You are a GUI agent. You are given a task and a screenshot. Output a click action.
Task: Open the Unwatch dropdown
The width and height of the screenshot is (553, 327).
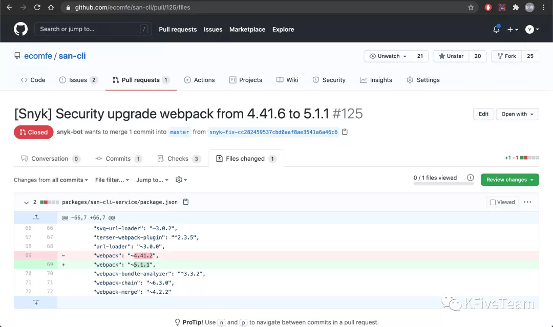[388, 56]
